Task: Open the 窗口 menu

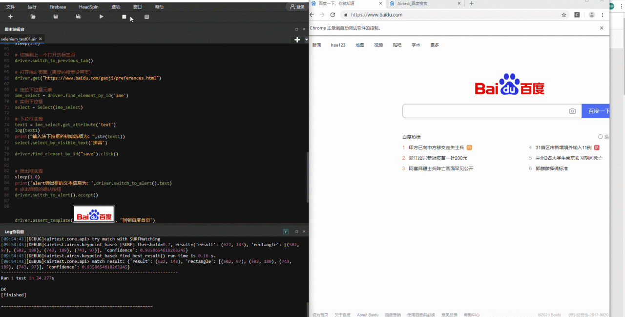Action: tap(138, 7)
